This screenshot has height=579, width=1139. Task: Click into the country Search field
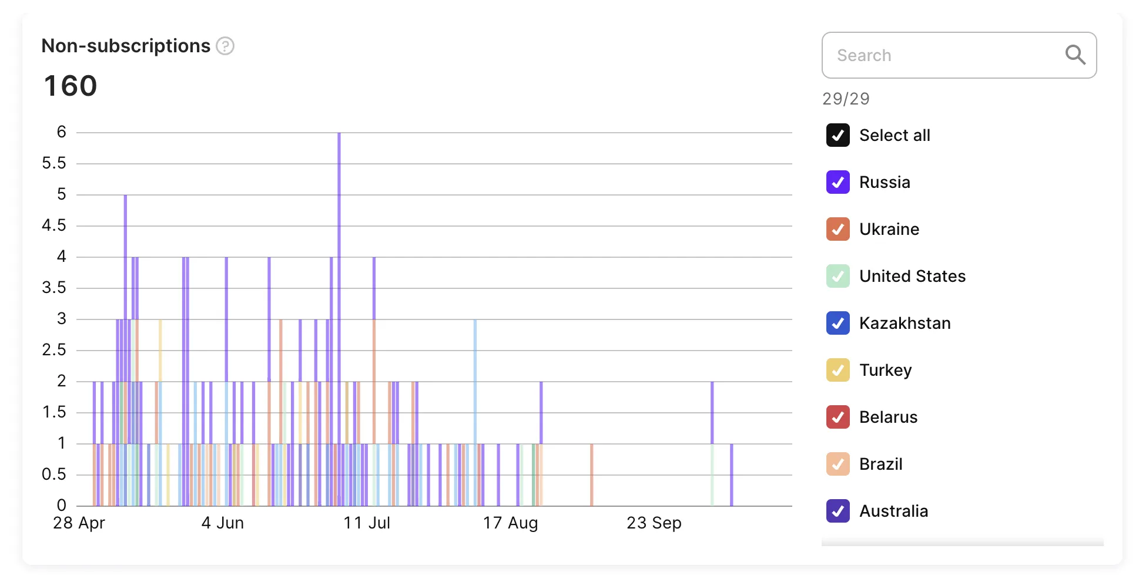click(946, 55)
